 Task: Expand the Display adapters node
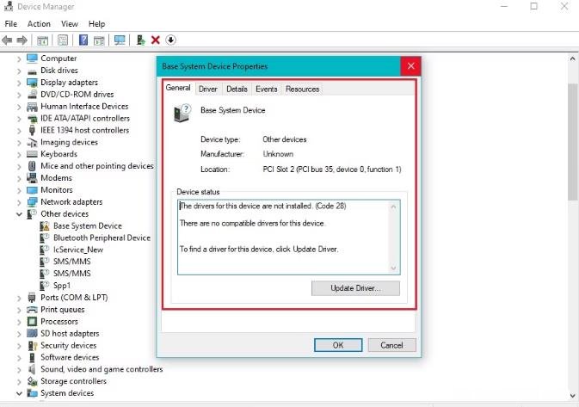tap(19, 83)
